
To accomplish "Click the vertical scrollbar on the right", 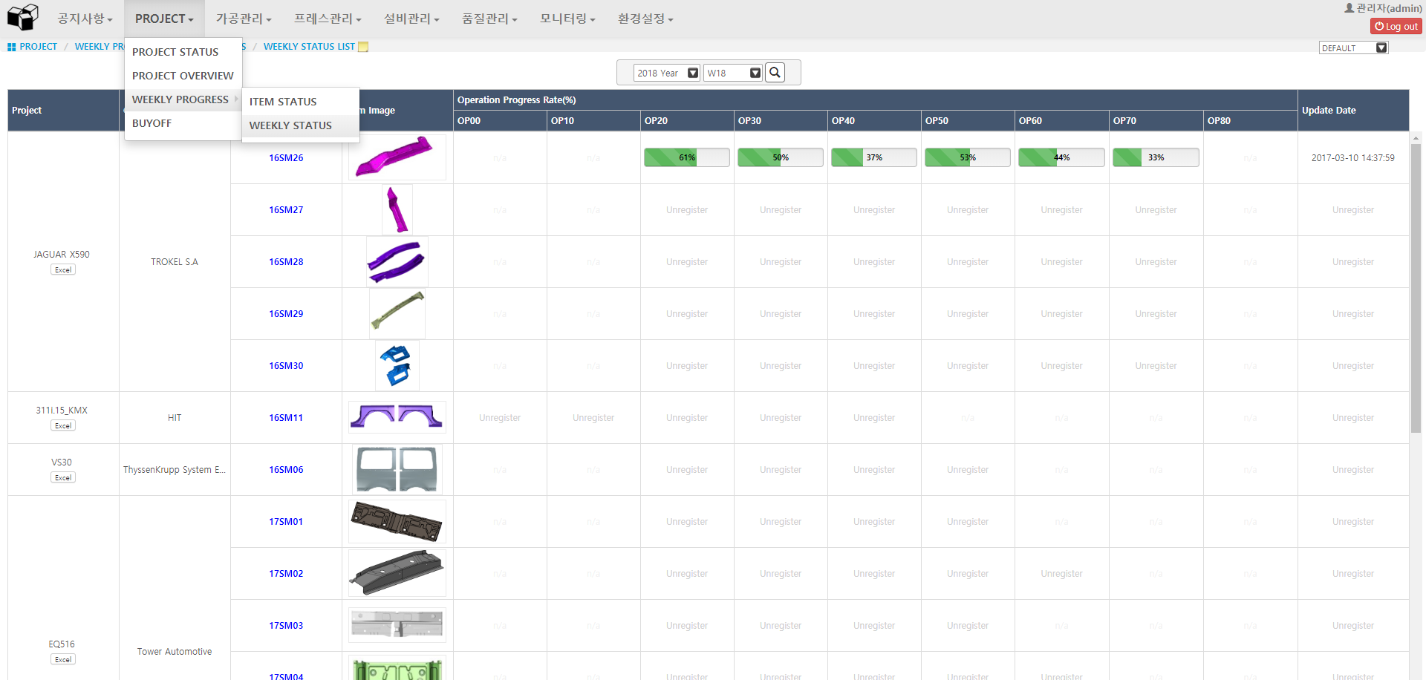I will [1416, 288].
